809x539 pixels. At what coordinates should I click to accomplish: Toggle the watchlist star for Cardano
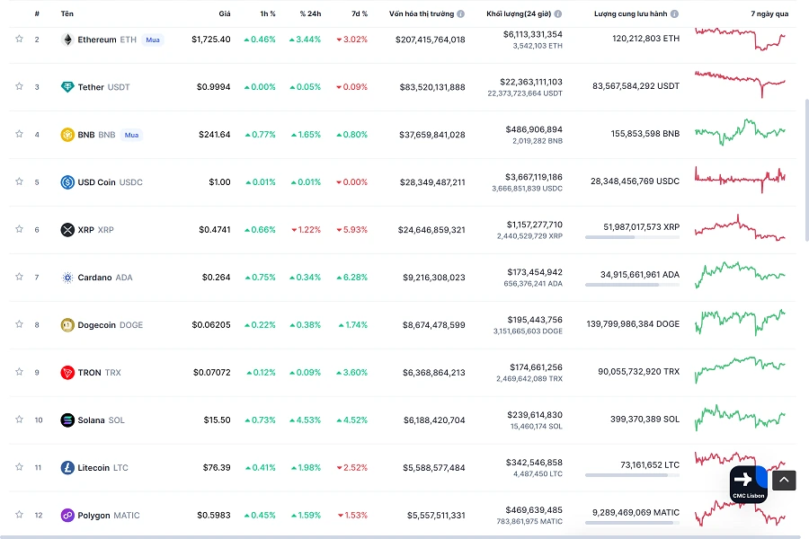tap(19, 277)
